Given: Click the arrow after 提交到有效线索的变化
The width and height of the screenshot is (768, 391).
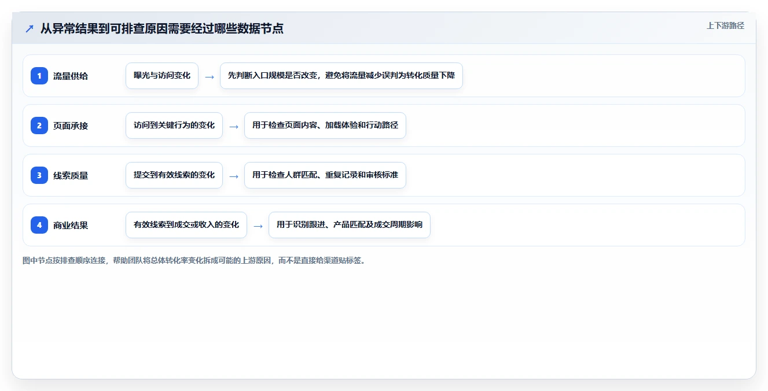Looking at the screenshot, I should point(234,176).
